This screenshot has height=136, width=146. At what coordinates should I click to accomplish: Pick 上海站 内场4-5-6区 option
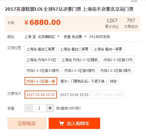pos(41,60)
